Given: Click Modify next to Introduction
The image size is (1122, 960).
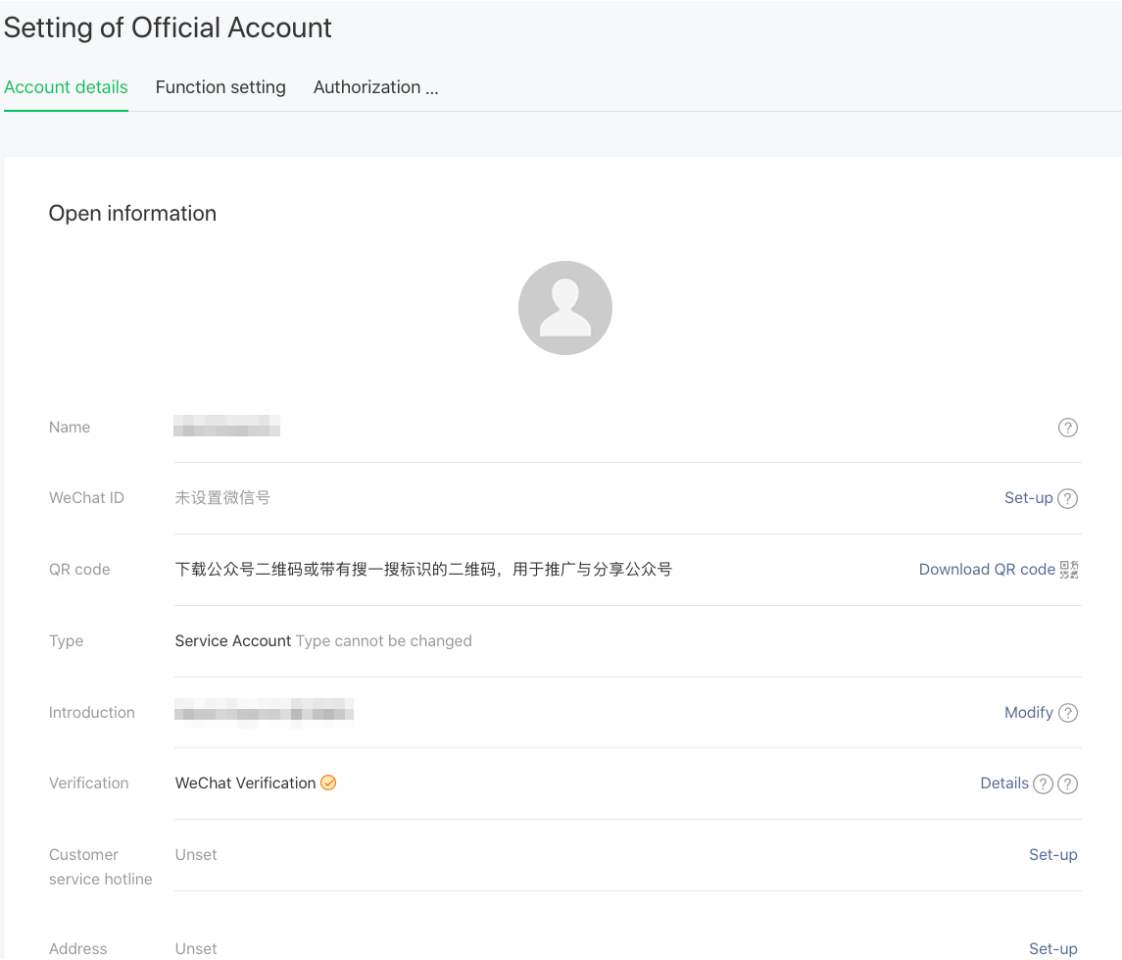Looking at the screenshot, I should 1028,712.
